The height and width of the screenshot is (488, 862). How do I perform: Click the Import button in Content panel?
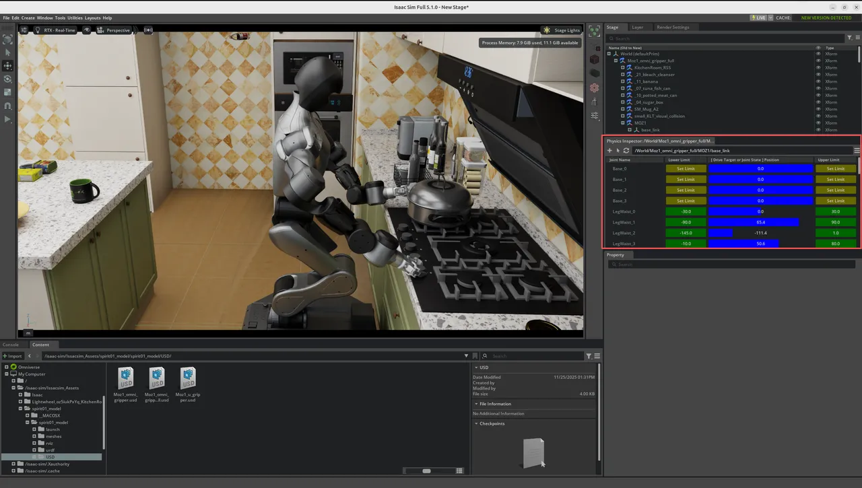[13, 355]
